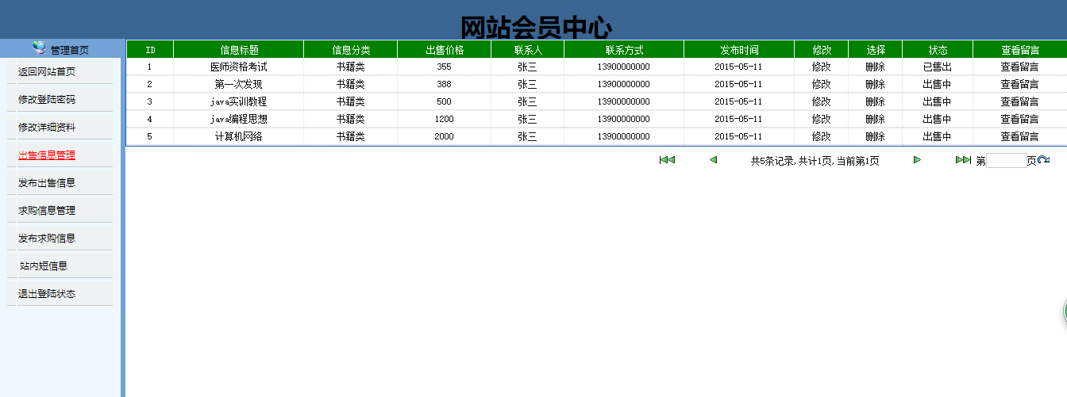Click 退出登陆状态 to log out
The width and height of the screenshot is (1067, 397).
[47, 294]
